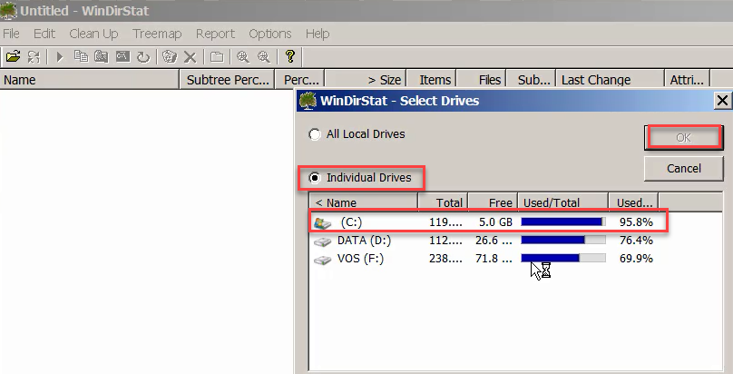Image resolution: width=733 pixels, height=374 pixels.
Task: Open the File menu
Action: [x=11, y=34]
